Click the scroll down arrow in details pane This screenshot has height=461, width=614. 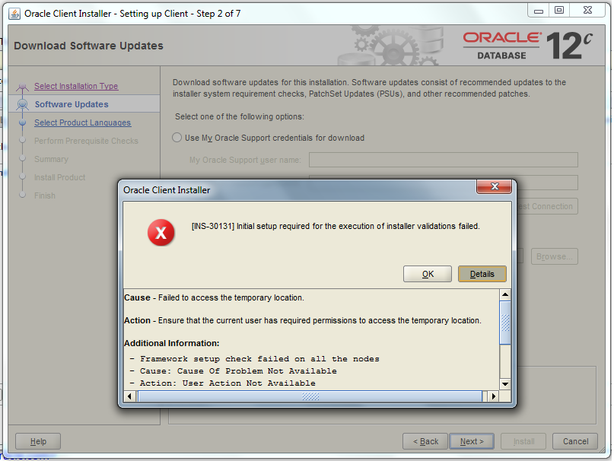(505, 384)
